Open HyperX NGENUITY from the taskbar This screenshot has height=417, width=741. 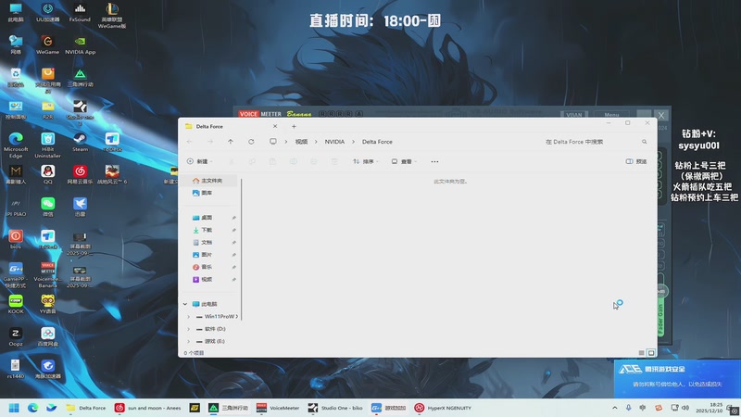pos(443,408)
